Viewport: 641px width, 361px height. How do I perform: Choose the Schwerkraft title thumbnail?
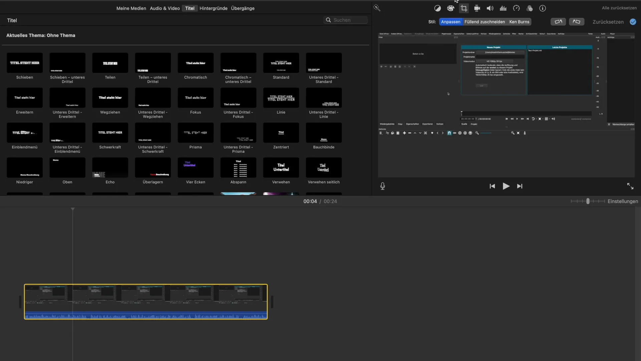110,133
